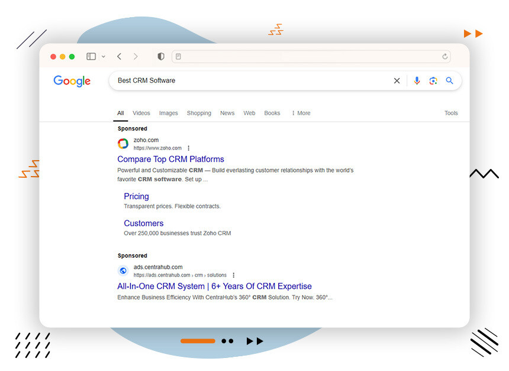The width and height of the screenshot is (509, 371).
Task: Open the Tools search options
Action: click(x=451, y=113)
